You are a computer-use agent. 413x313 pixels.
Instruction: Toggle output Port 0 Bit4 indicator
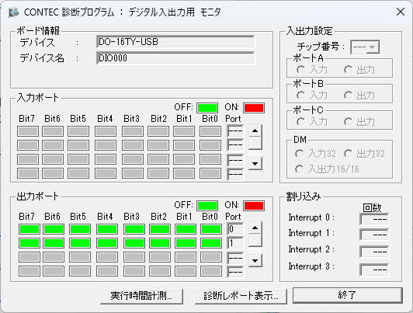point(106,229)
